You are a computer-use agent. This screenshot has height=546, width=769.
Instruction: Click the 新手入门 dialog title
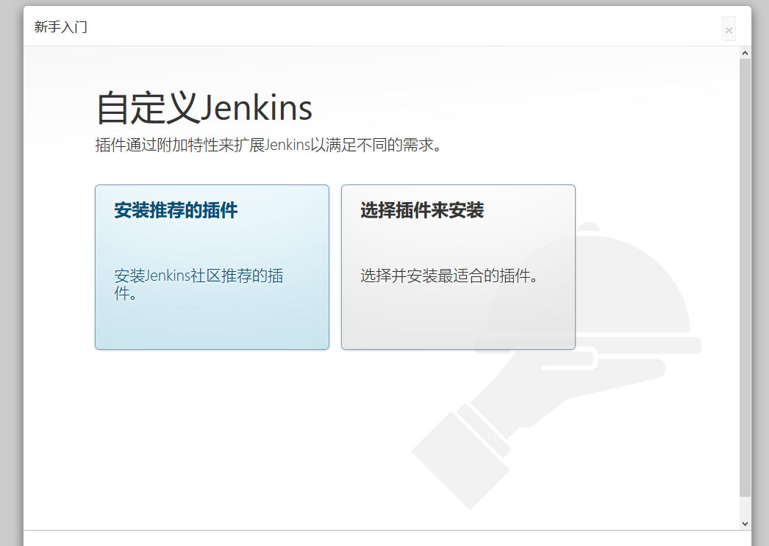click(x=61, y=27)
